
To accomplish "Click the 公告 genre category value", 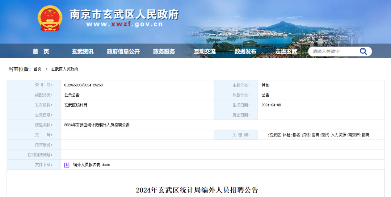I will pyautogui.click(x=265, y=95).
